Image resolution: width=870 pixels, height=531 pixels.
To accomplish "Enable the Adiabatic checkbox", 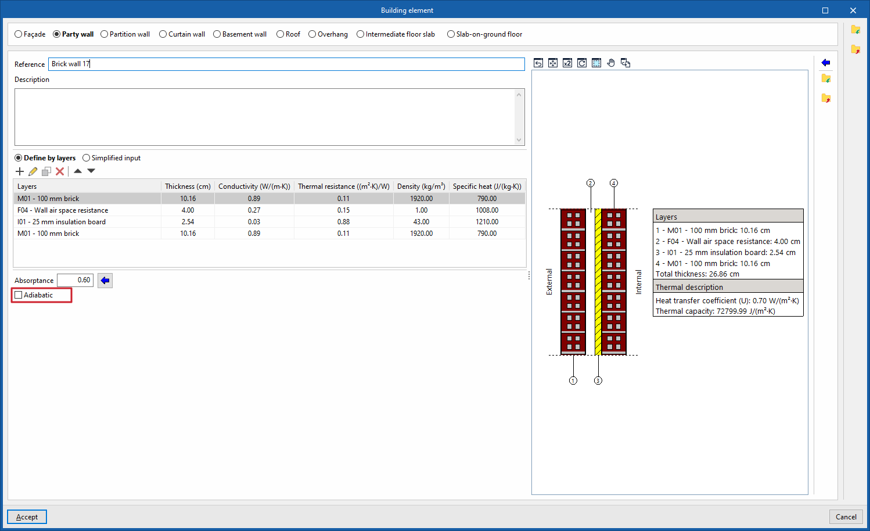I will tap(19, 295).
